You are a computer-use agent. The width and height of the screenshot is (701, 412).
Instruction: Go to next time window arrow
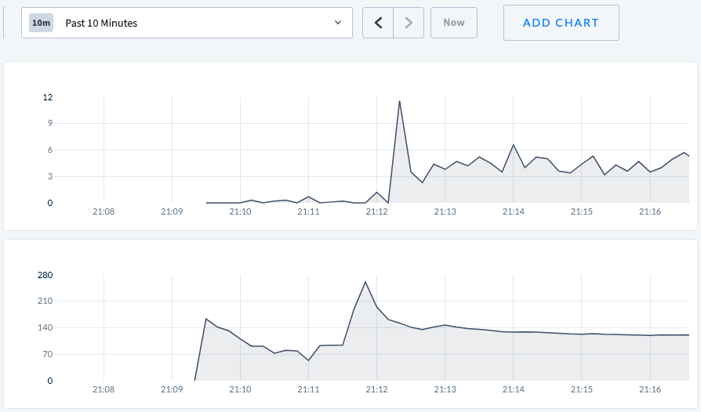[x=409, y=23]
